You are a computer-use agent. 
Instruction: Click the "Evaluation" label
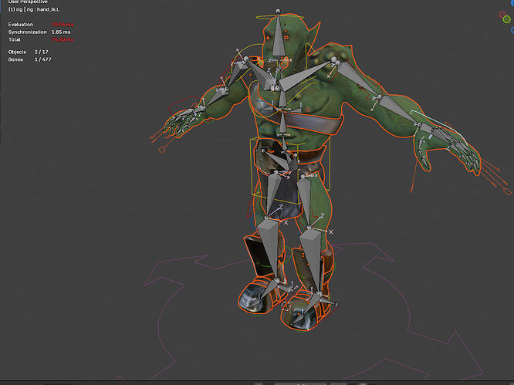[21, 25]
